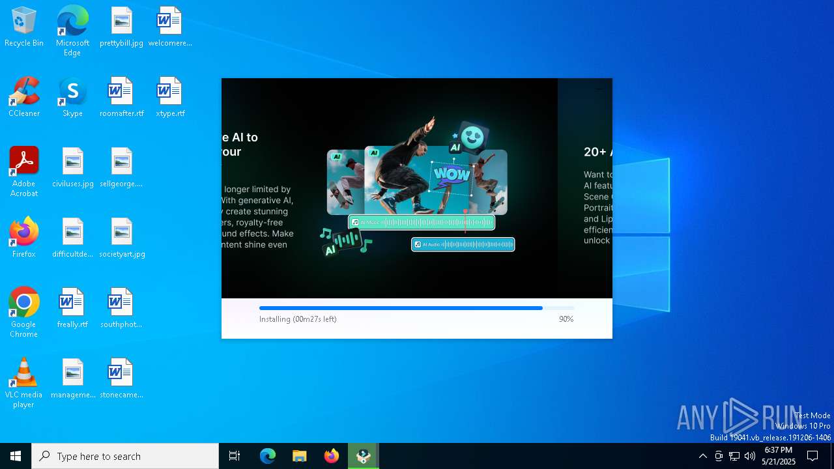Launch Microsoft Edge from desktop shortcut
The image size is (834, 469).
tap(72, 31)
